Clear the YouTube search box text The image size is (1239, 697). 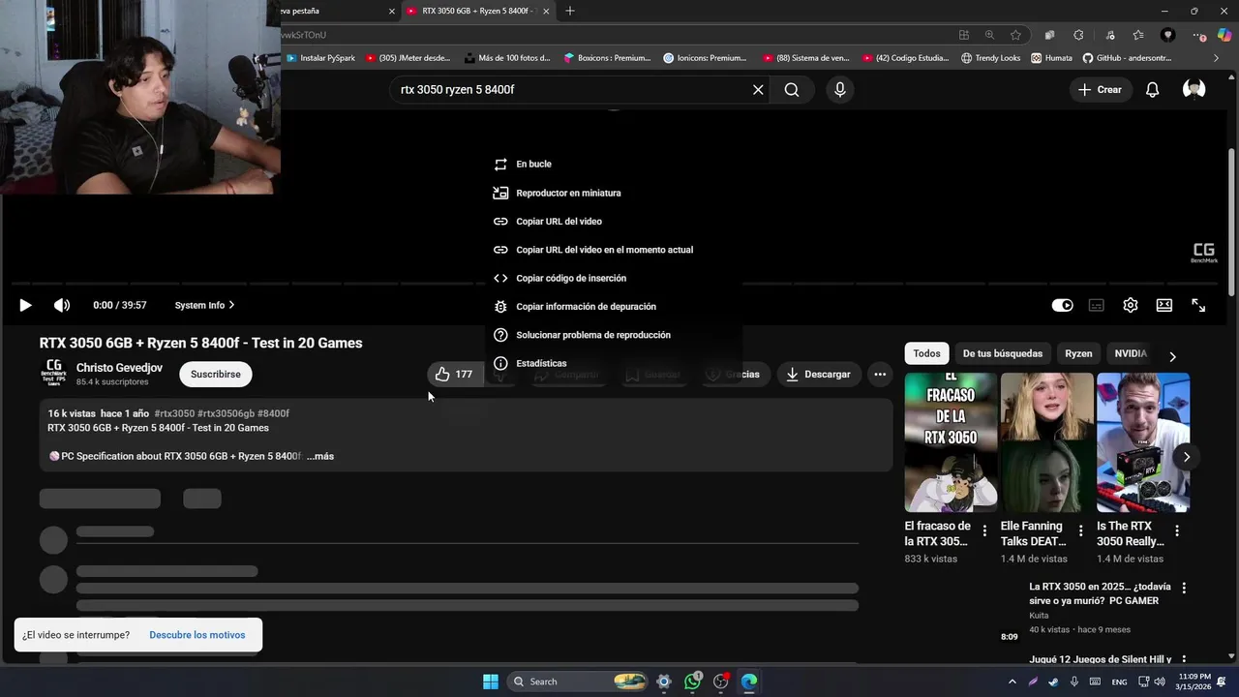point(758,89)
